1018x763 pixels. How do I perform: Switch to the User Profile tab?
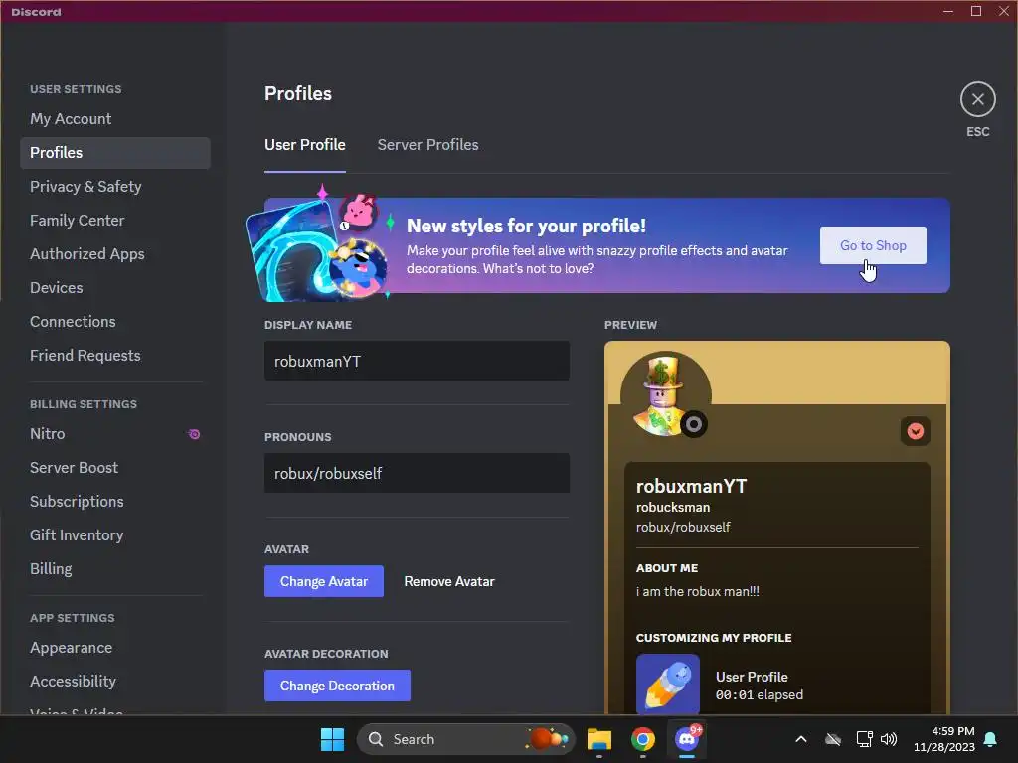coord(304,145)
